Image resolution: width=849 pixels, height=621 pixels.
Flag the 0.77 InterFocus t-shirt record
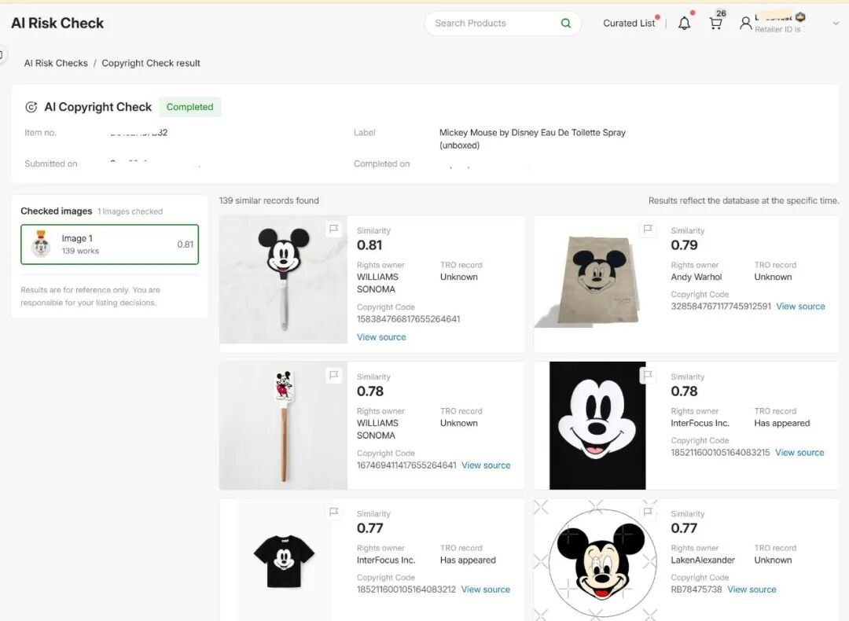pyautogui.click(x=334, y=512)
